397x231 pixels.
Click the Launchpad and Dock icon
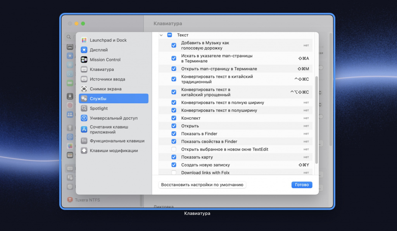[x=84, y=40]
